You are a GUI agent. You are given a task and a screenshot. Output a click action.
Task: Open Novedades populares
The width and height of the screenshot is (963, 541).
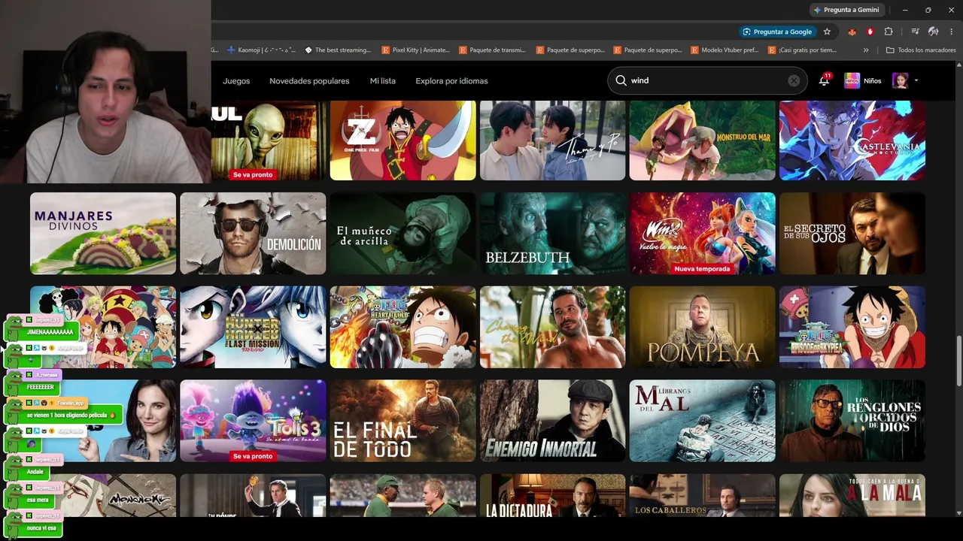pyautogui.click(x=309, y=80)
